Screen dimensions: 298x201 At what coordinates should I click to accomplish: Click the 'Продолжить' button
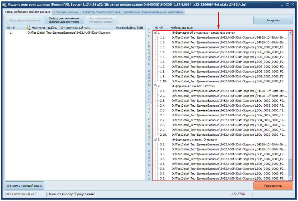tap(273, 186)
